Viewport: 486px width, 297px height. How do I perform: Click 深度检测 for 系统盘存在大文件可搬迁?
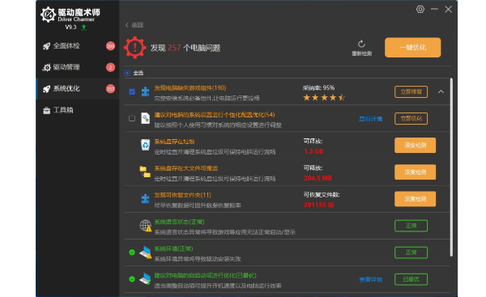[x=415, y=172]
